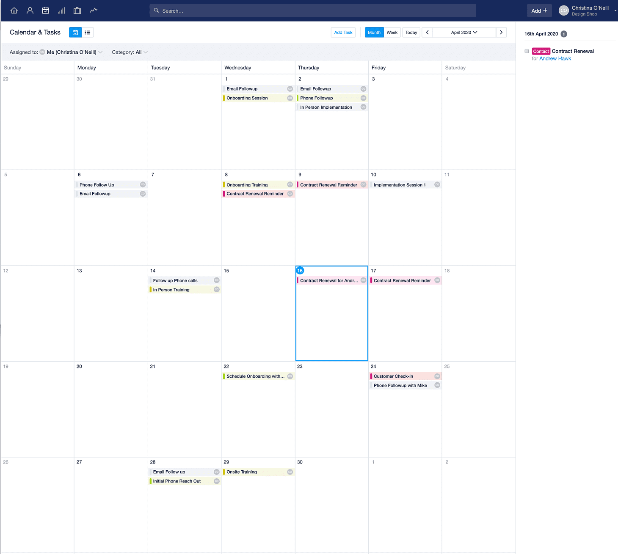
Task: Click the Add Task button
Action: tap(343, 33)
